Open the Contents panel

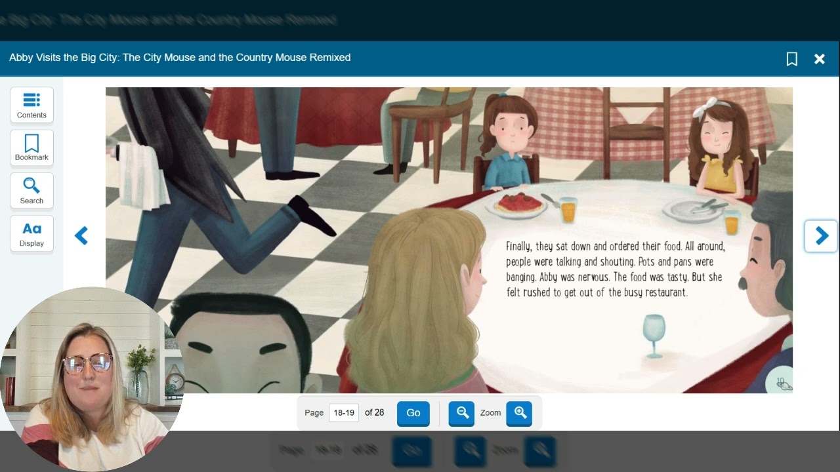(31, 105)
